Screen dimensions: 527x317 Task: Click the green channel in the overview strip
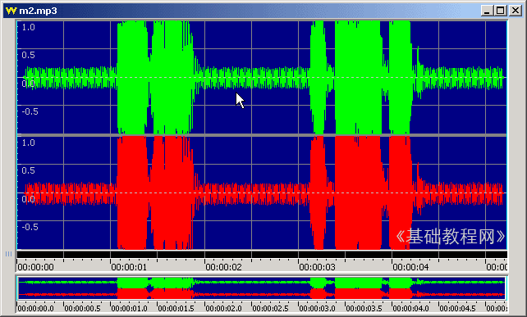pyautogui.click(x=262, y=283)
